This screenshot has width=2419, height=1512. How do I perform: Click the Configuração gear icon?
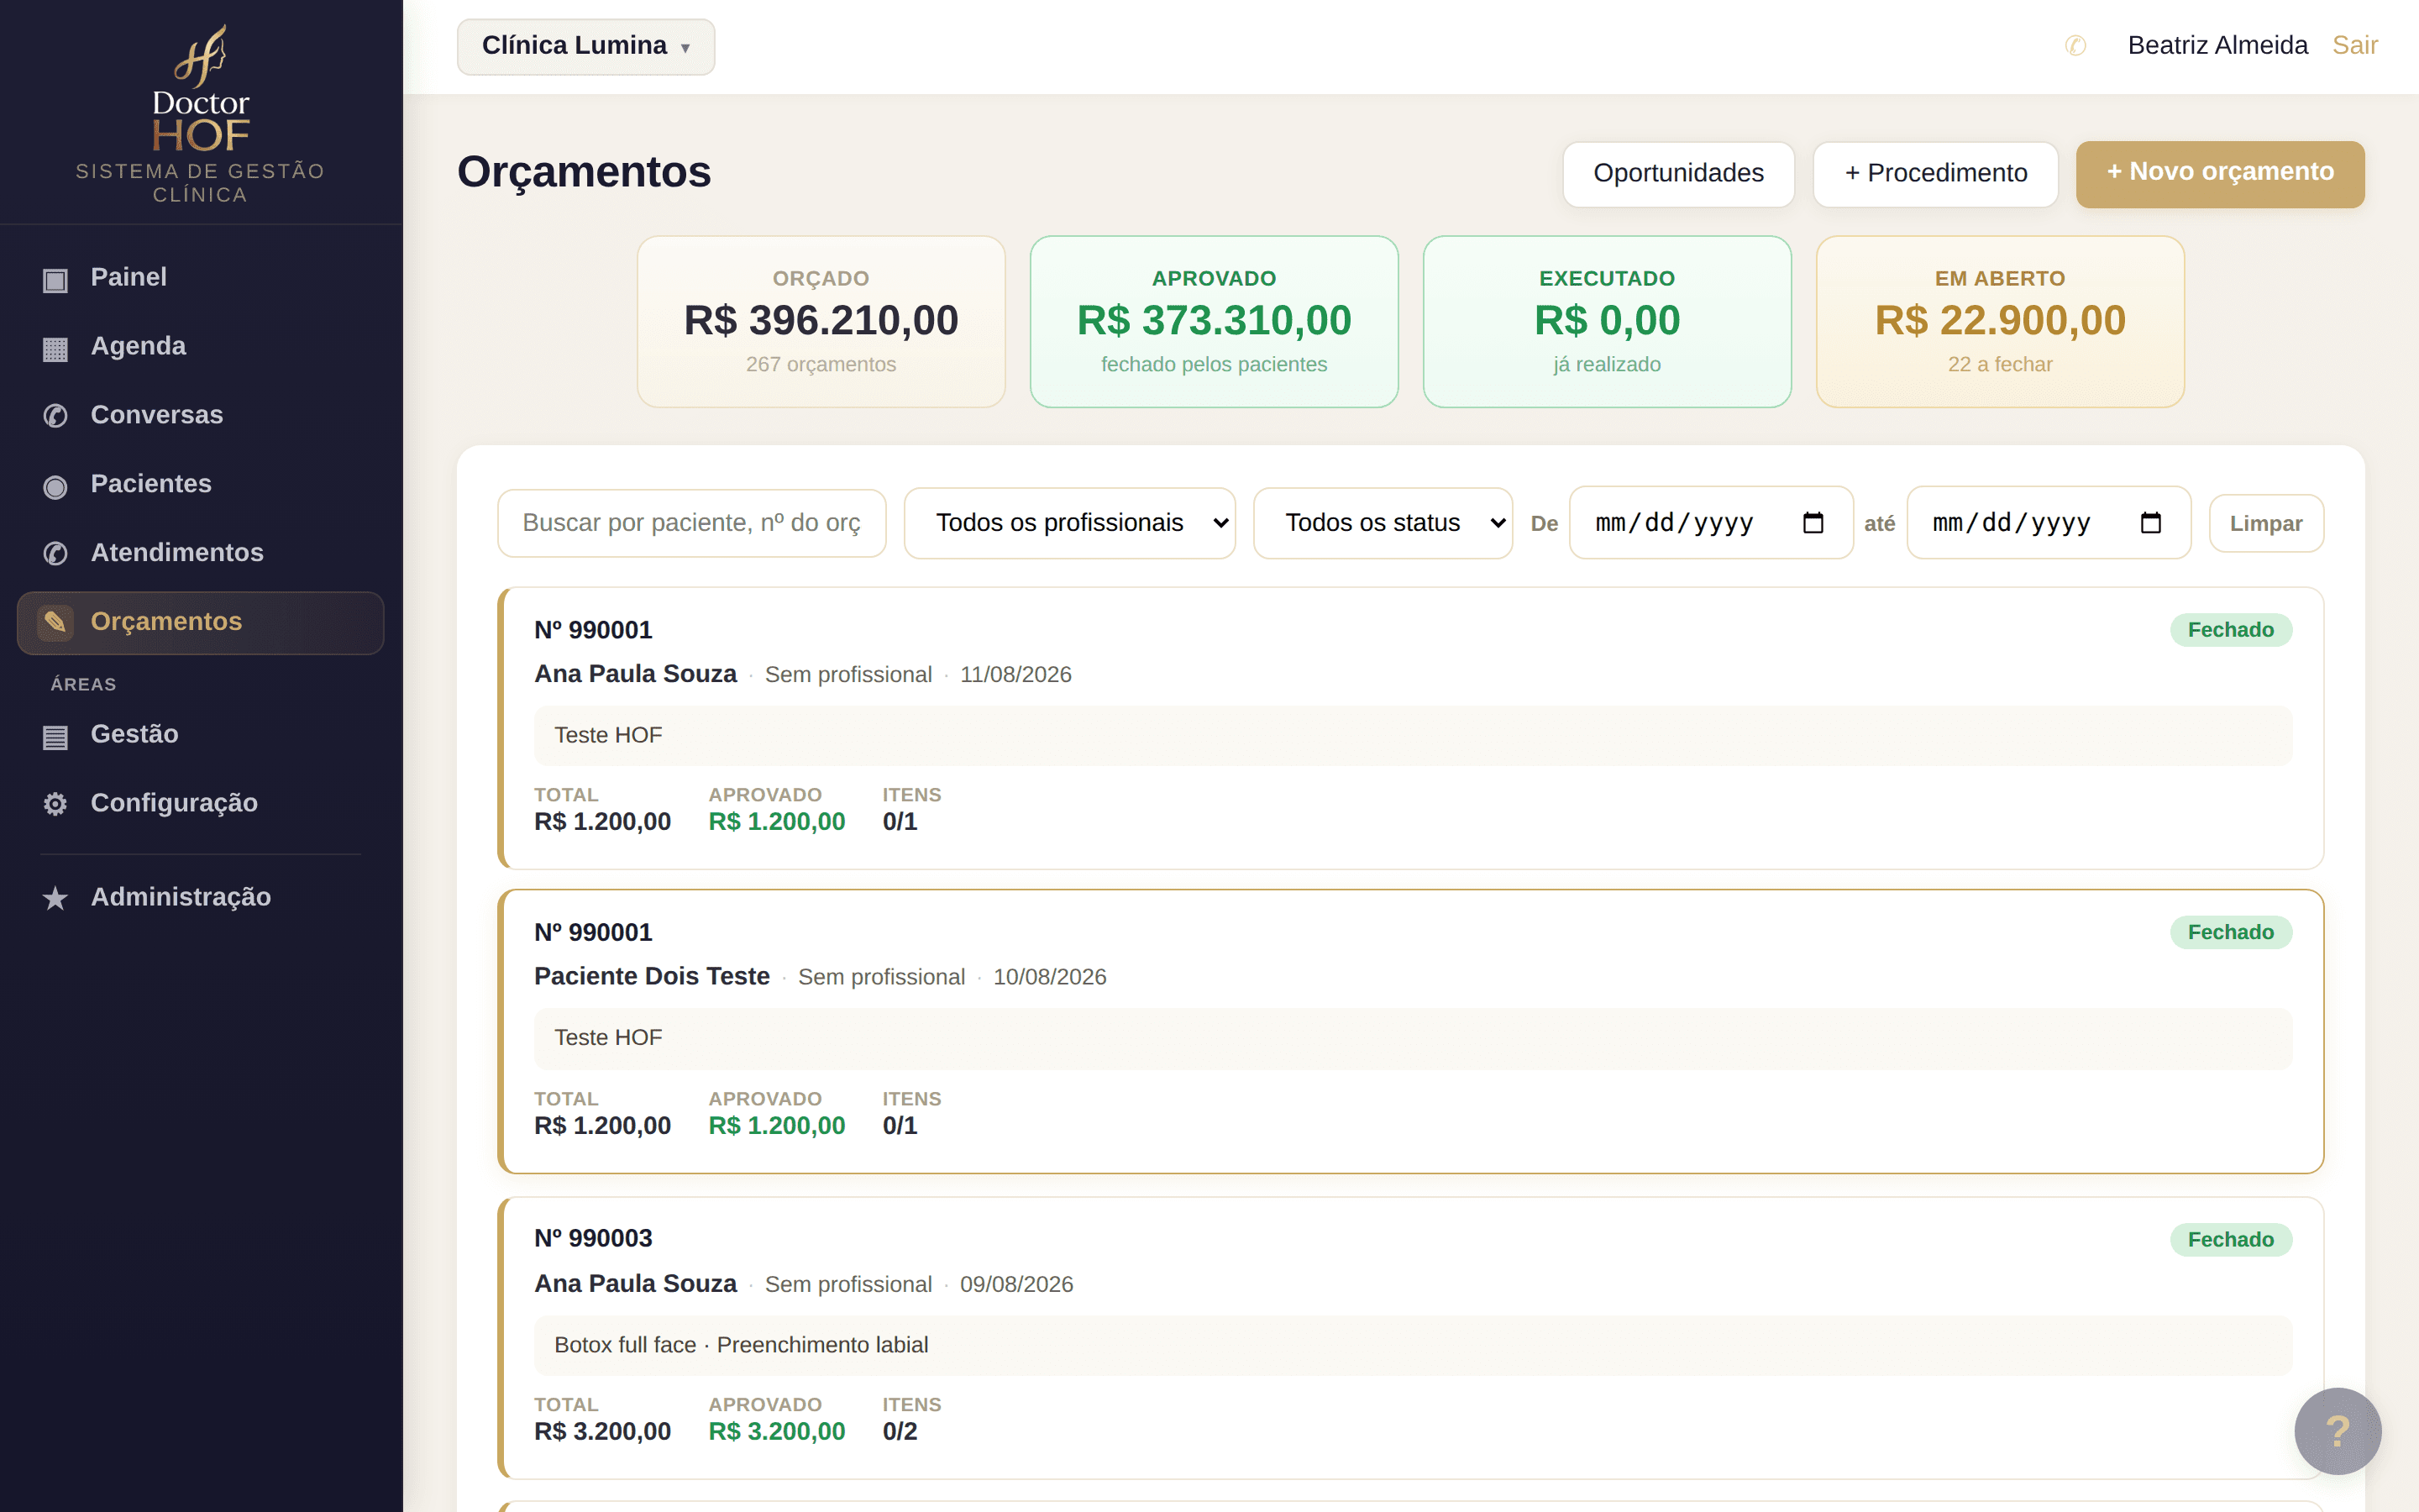(x=55, y=804)
